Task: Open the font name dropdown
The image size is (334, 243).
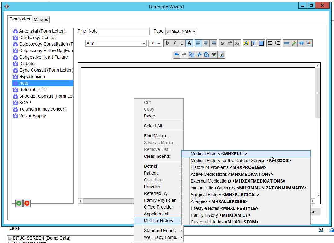Action: coord(116,43)
